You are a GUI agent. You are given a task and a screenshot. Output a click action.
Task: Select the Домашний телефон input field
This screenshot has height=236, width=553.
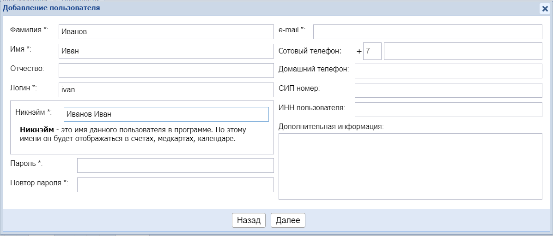[448, 71]
